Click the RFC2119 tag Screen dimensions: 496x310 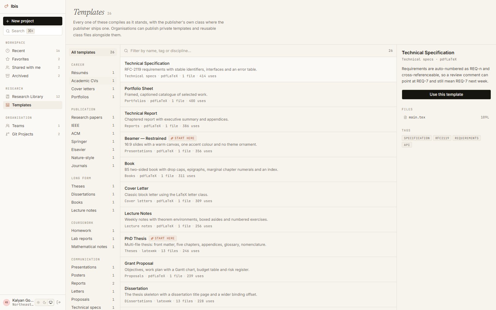442,138
